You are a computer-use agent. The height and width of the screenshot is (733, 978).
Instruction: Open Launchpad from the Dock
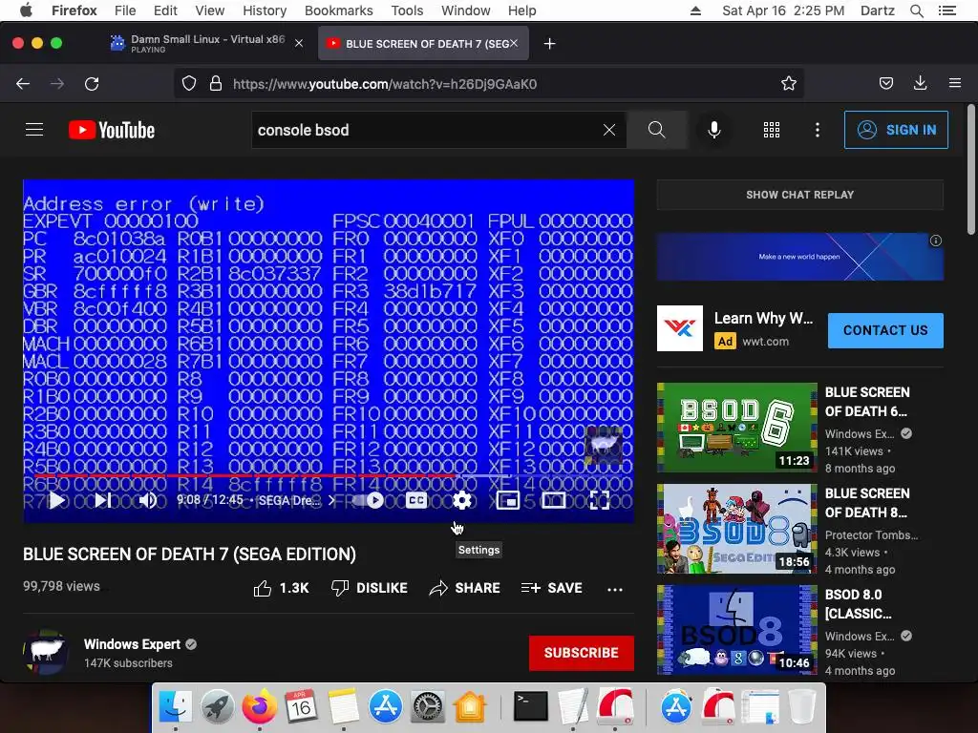217,706
